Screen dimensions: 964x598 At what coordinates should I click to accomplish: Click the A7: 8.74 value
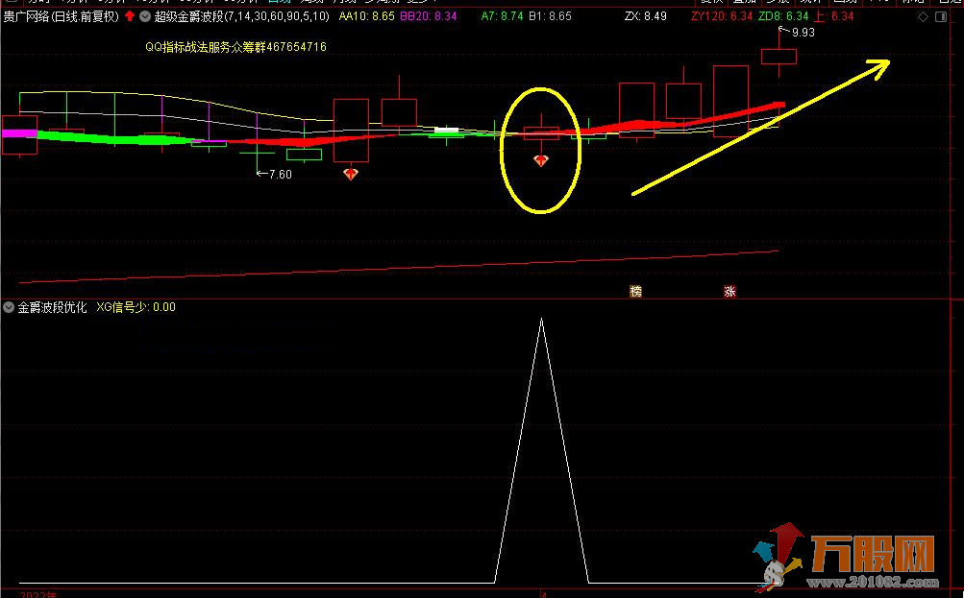tap(503, 16)
